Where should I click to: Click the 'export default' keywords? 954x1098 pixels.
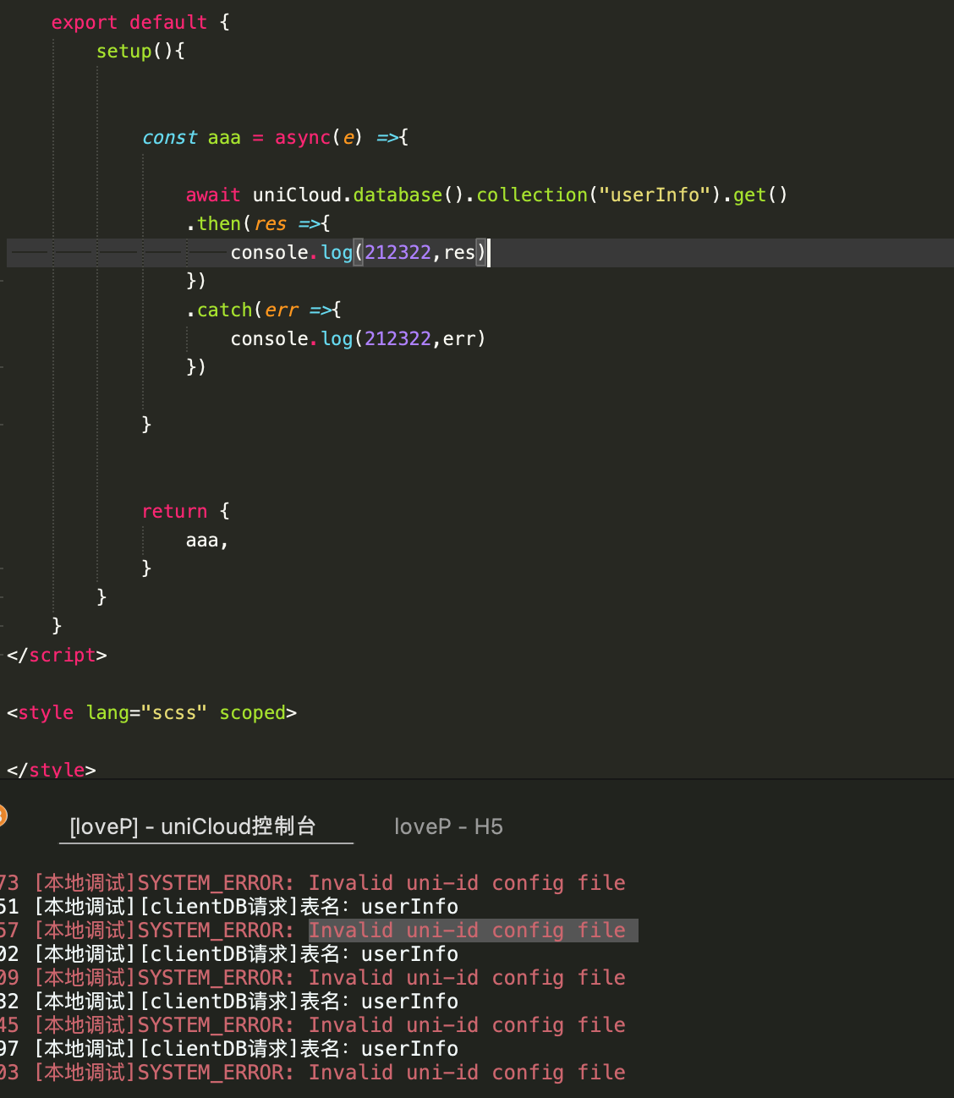(x=129, y=23)
